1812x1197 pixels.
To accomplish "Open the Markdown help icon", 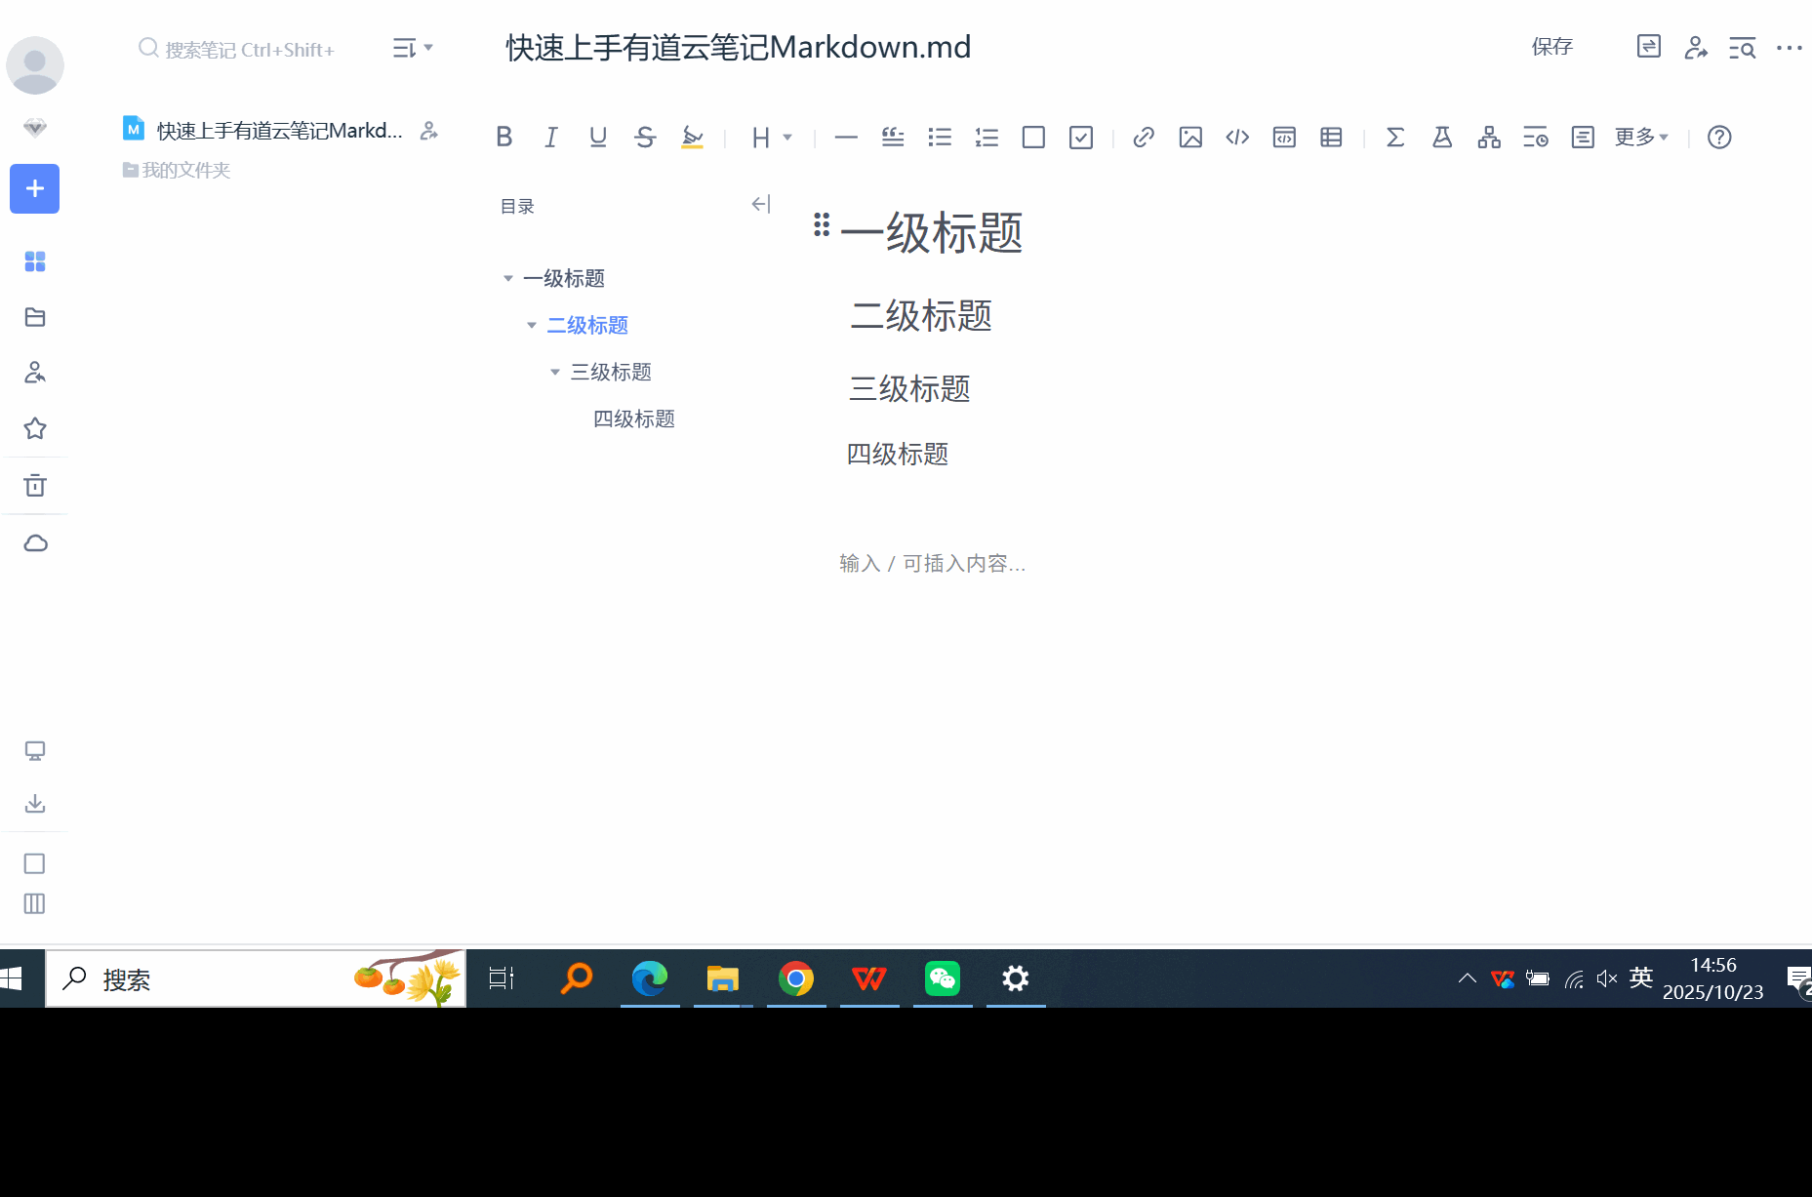I will (x=1719, y=138).
